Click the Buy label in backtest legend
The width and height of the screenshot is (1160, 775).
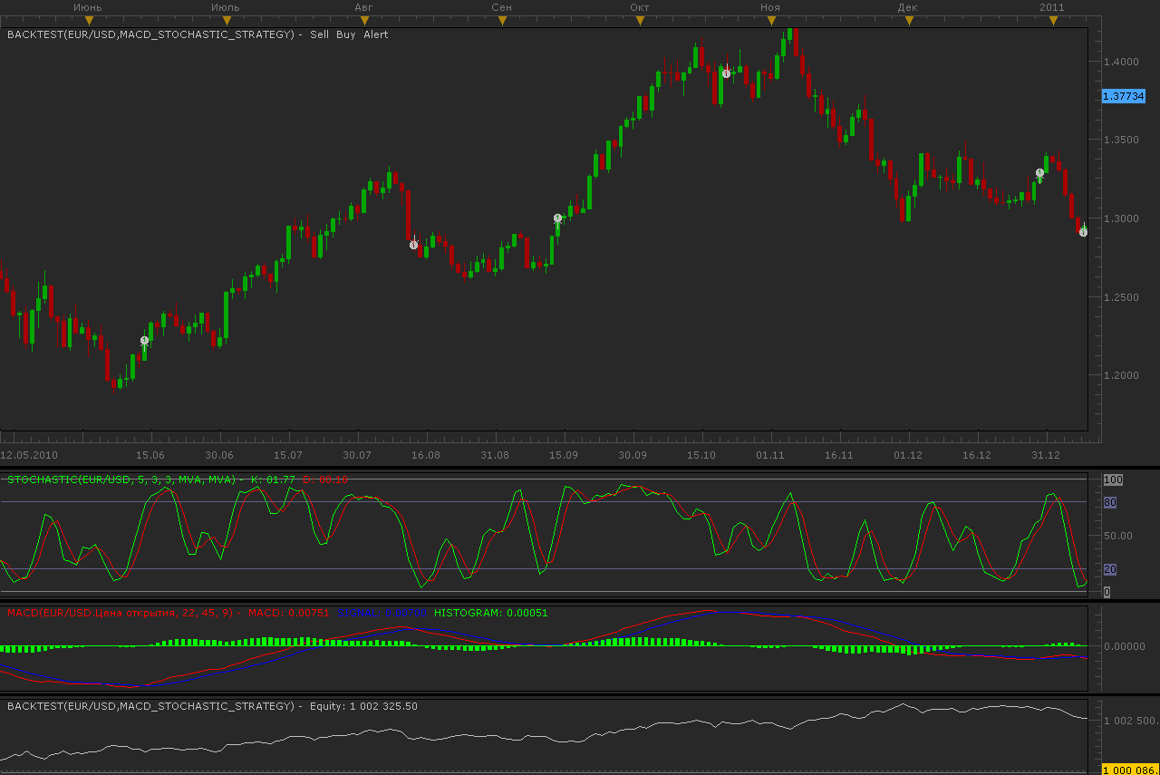coord(346,34)
